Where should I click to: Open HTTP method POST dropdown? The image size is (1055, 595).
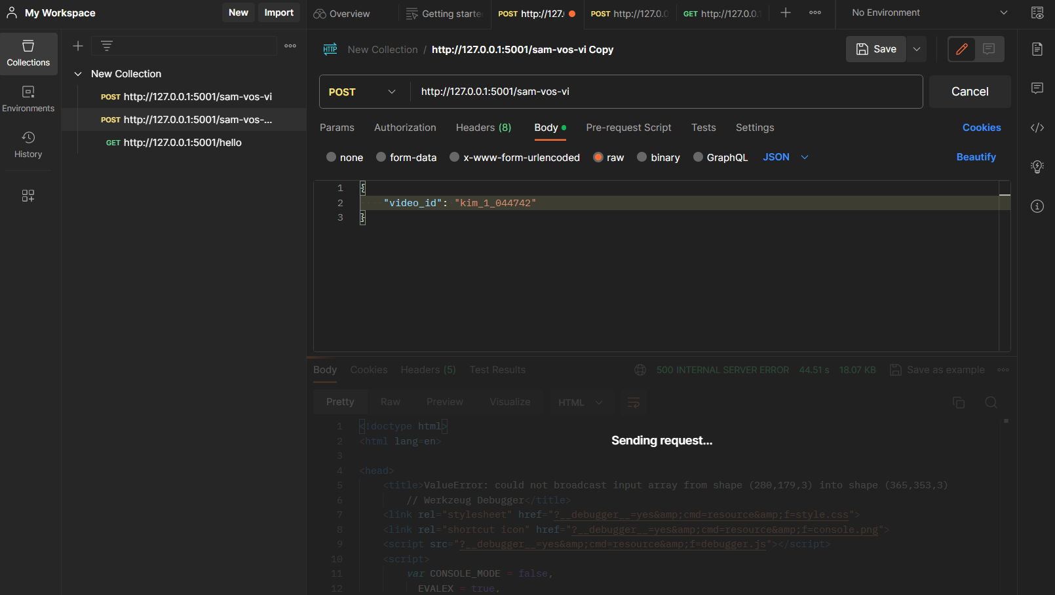pyautogui.click(x=362, y=92)
